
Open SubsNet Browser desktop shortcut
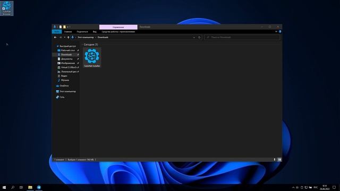coord(7,8)
